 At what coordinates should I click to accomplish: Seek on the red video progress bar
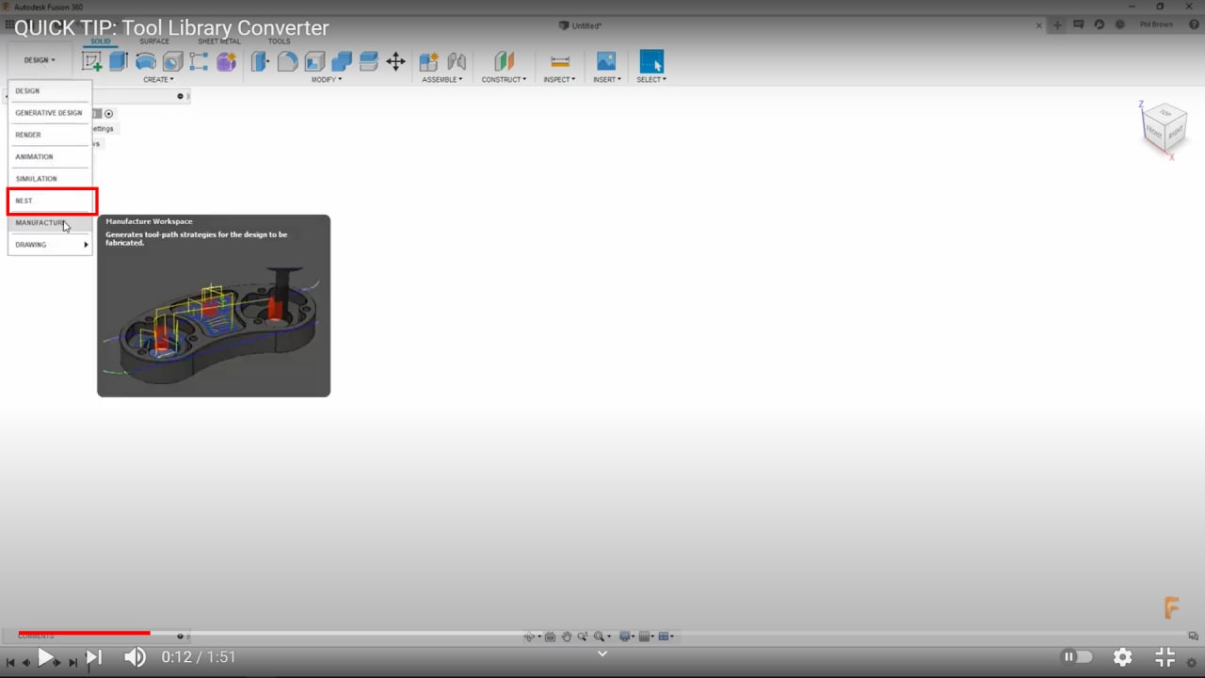pos(84,633)
